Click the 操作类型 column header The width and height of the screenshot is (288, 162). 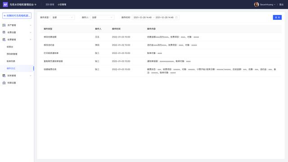(x=48, y=29)
